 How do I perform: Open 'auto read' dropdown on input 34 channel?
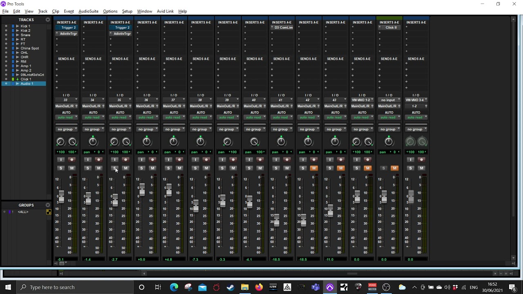[93, 118]
